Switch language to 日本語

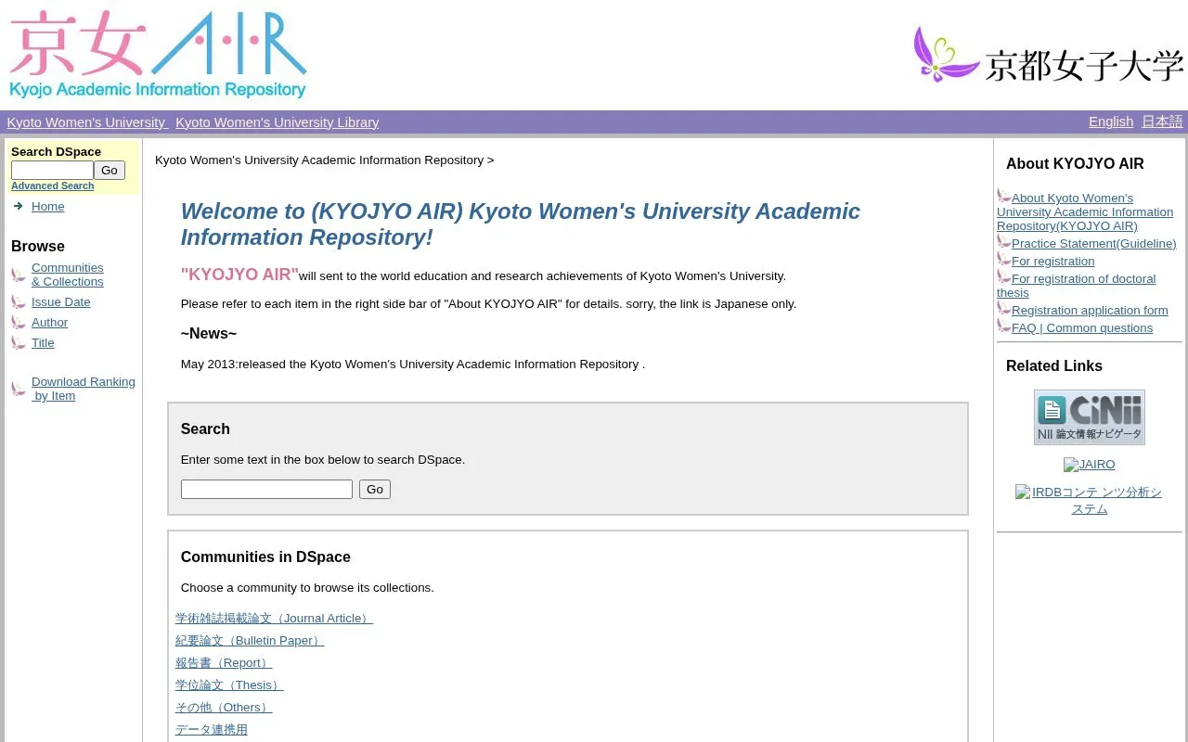[1162, 122]
